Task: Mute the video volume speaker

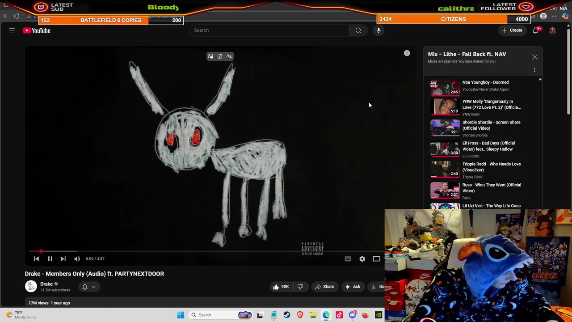Action: (x=77, y=258)
